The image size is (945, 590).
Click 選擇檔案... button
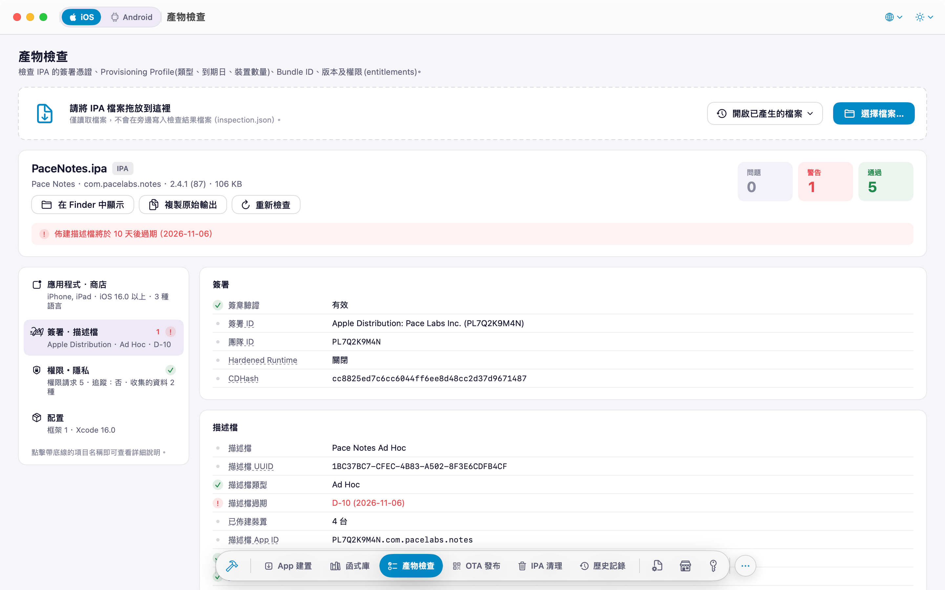(x=873, y=113)
